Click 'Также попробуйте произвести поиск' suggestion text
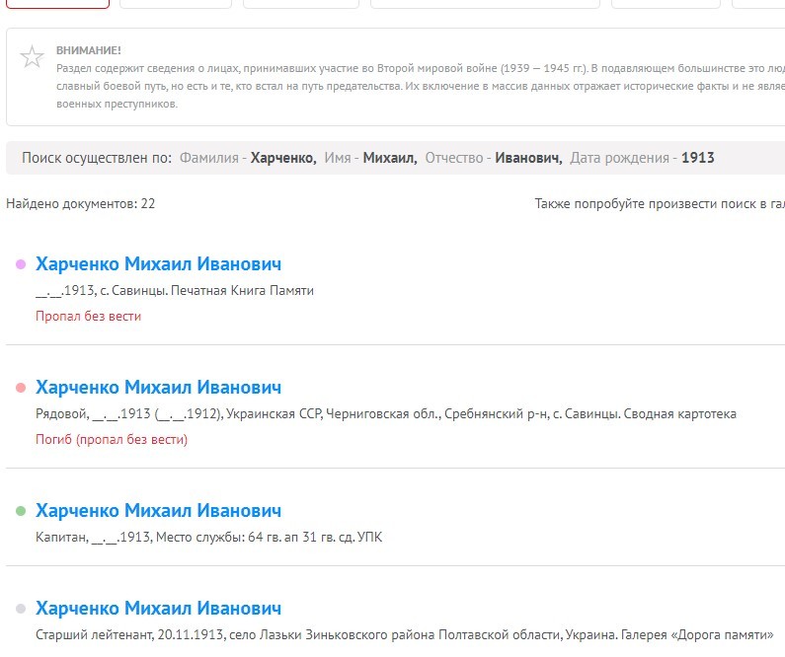The image size is (785, 657). (x=659, y=204)
